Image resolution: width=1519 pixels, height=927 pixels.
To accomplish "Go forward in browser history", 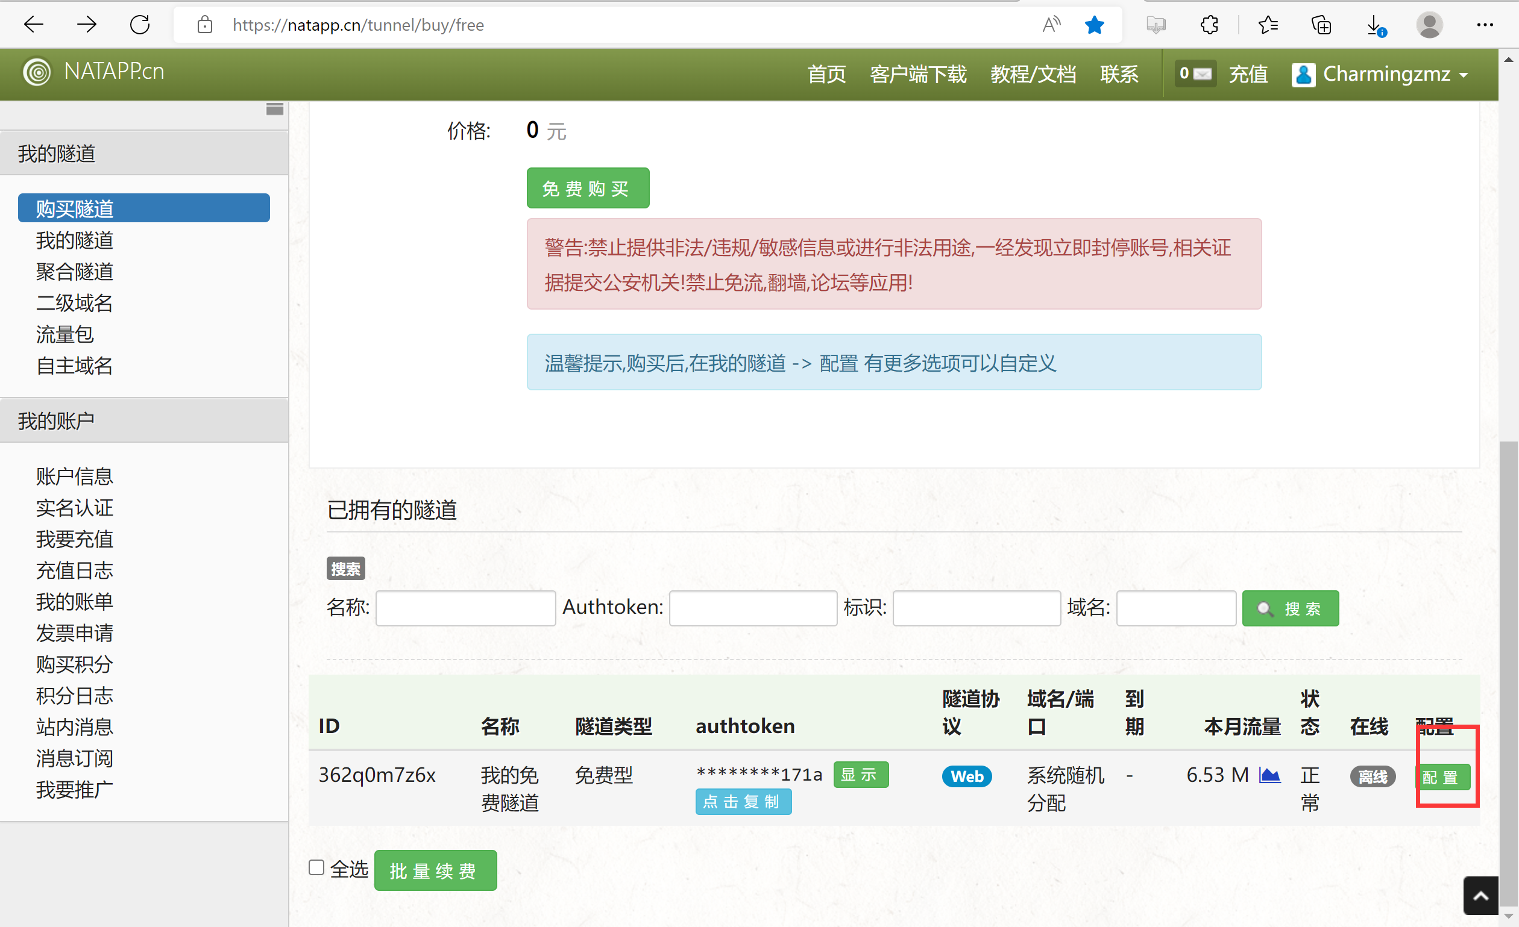I will point(86,25).
